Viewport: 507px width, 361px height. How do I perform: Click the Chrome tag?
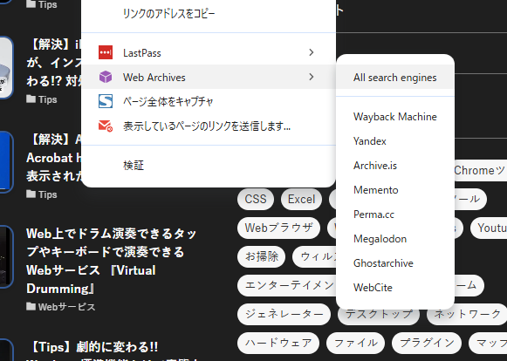tap(481, 170)
